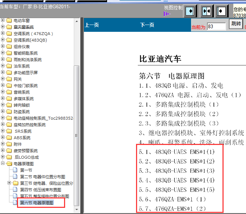Go to previous page with 上一页
This screenshot has width=246, height=214.
coord(92,25)
